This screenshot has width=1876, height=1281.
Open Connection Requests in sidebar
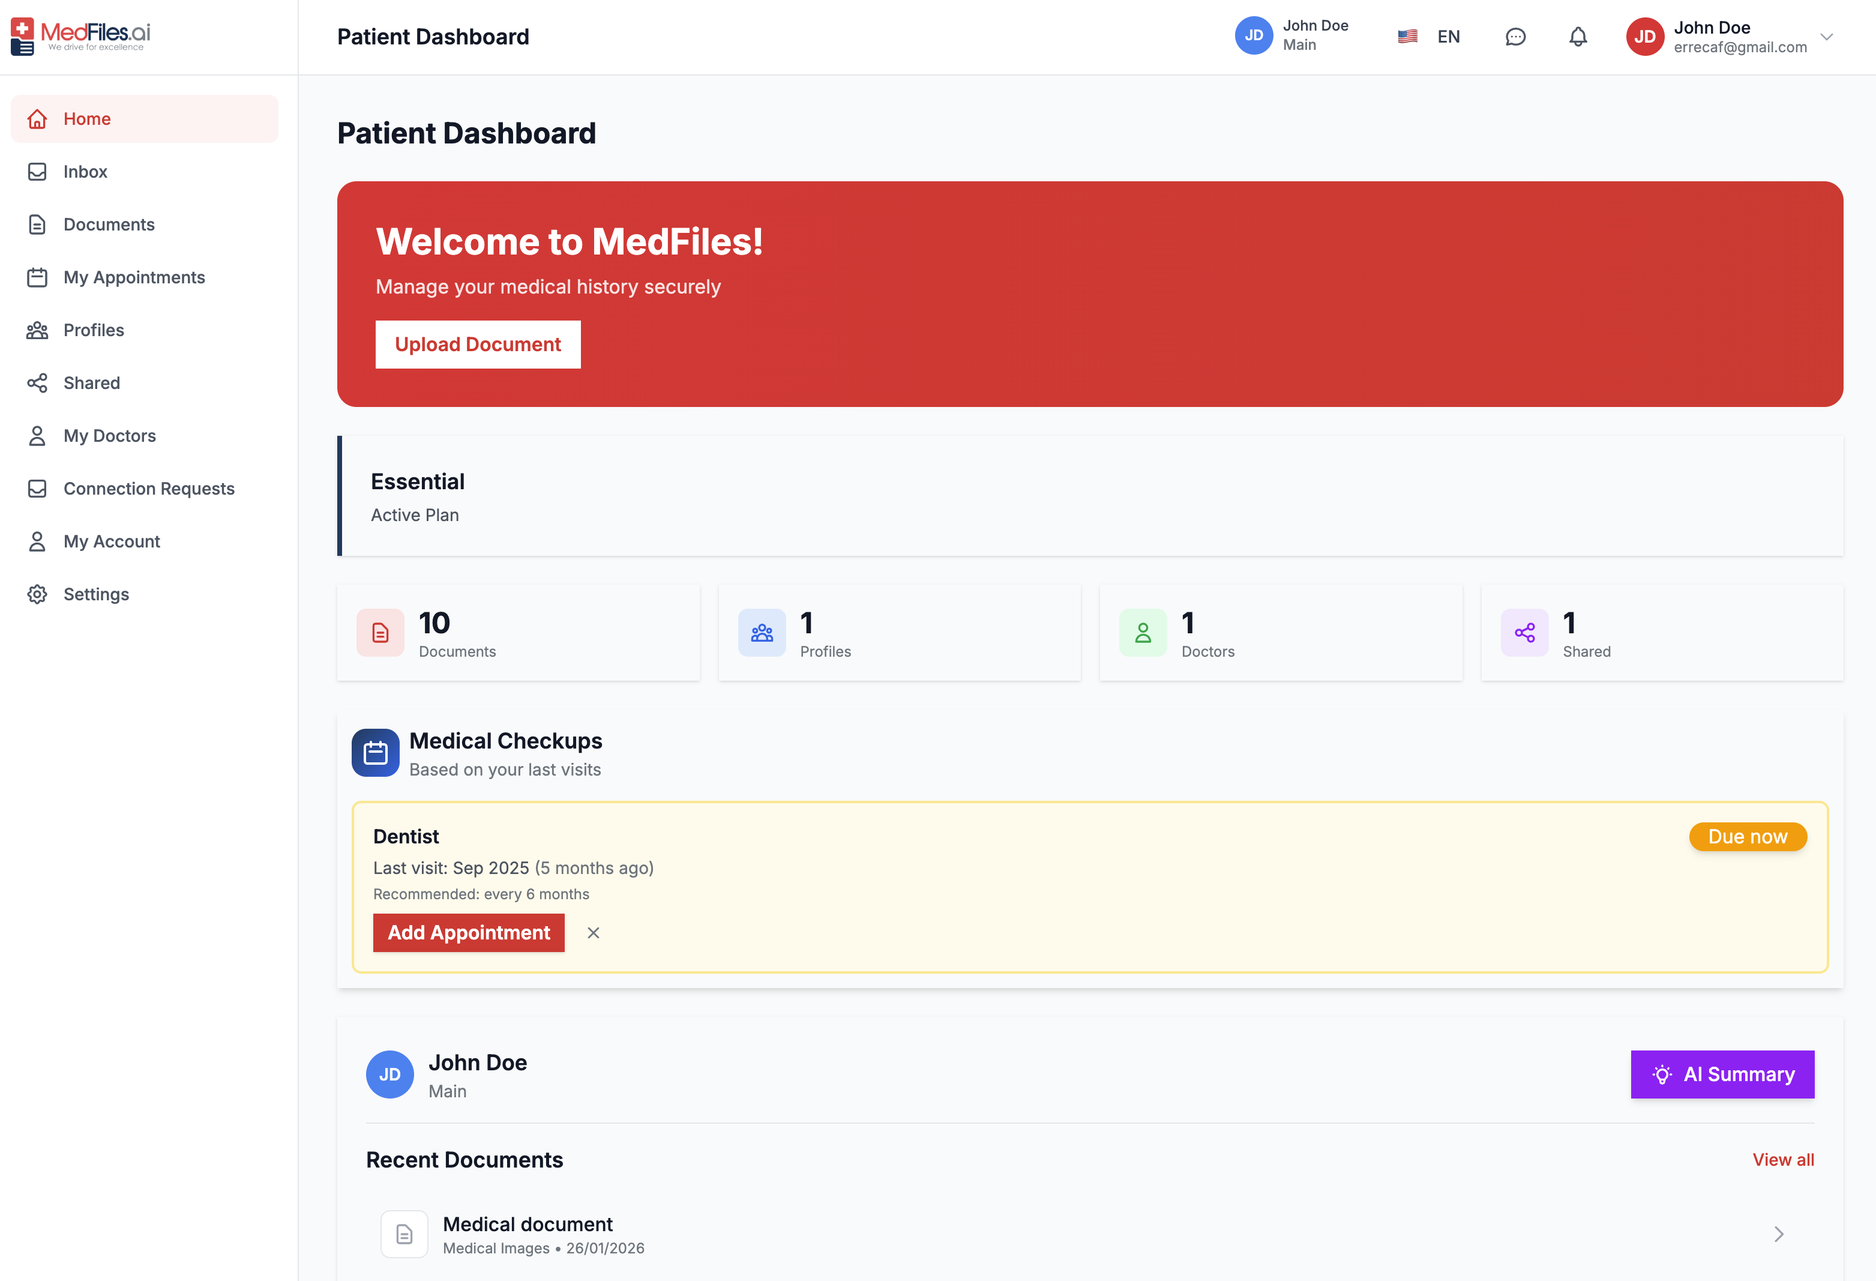coord(145,489)
